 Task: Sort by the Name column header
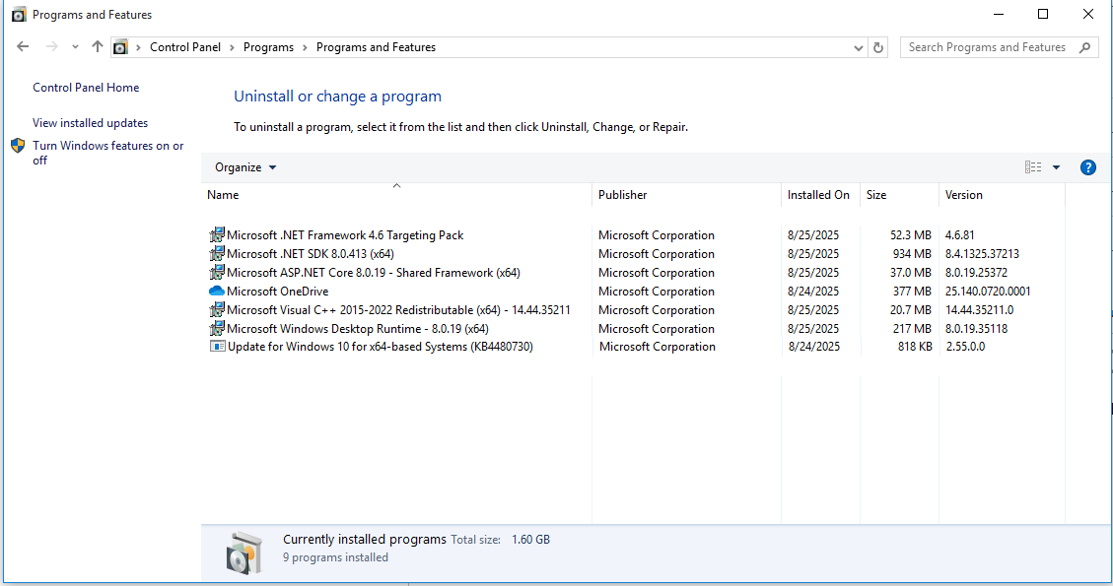(x=396, y=195)
